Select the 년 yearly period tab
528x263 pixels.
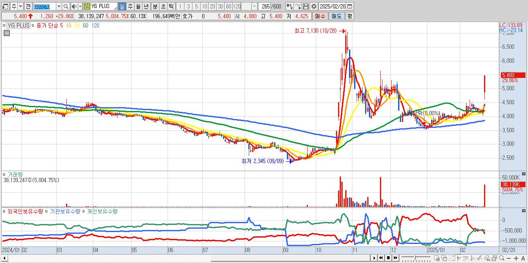(146, 6)
